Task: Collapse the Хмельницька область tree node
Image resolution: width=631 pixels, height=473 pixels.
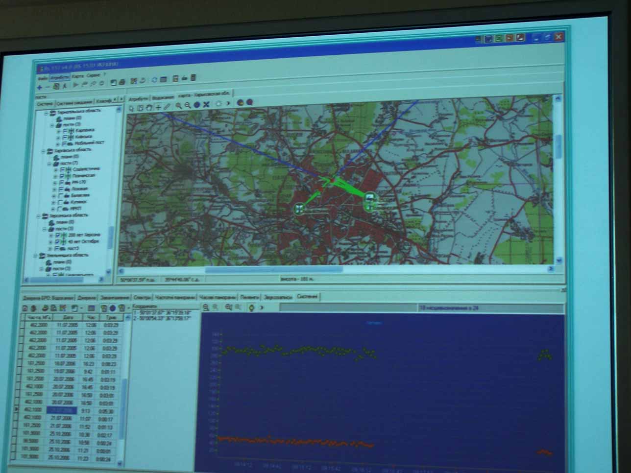Action: pos(36,256)
